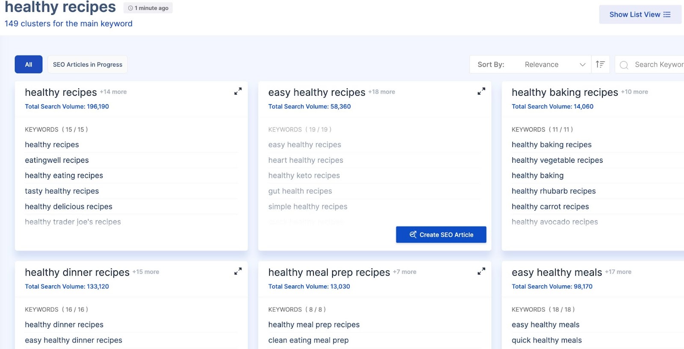Select the healthy vegetable recipes keyword
This screenshot has width=684, height=349.
pos(557,160)
